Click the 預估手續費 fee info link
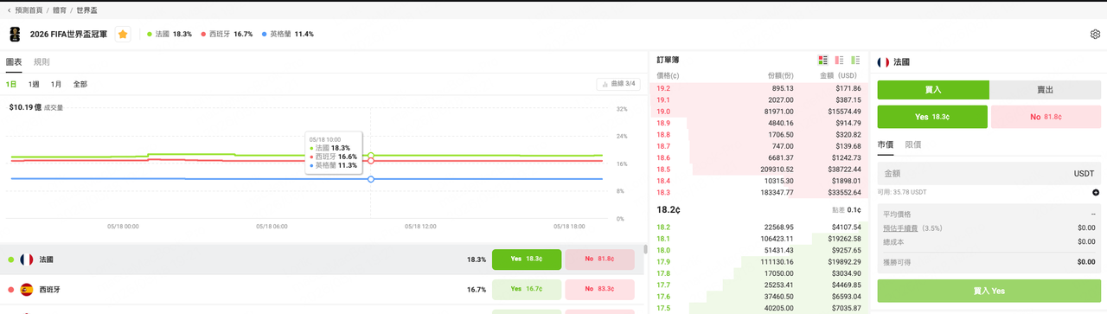Screen dimensions: 1107x314 click(900, 228)
